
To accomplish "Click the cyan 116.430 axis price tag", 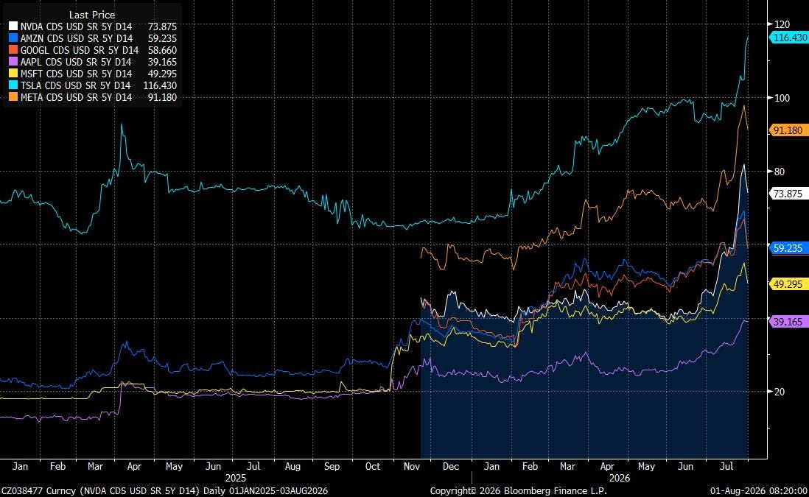I will click(789, 38).
